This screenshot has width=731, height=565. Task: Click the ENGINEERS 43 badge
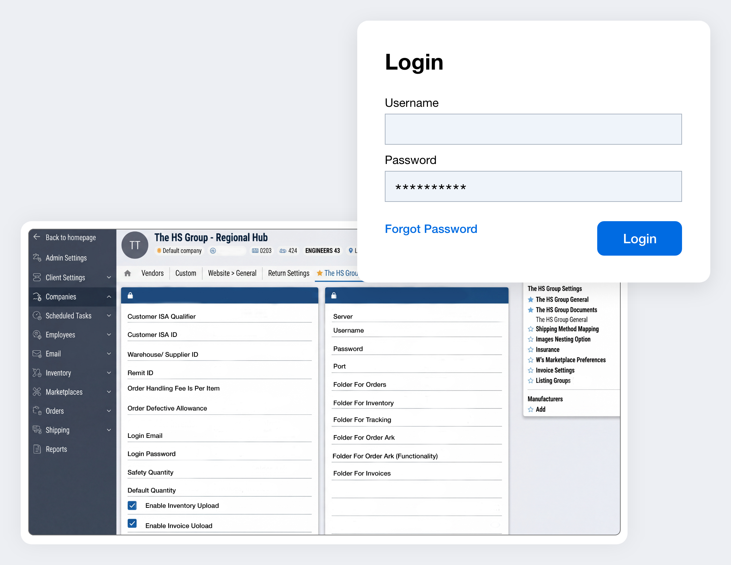pyautogui.click(x=322, y=251)
